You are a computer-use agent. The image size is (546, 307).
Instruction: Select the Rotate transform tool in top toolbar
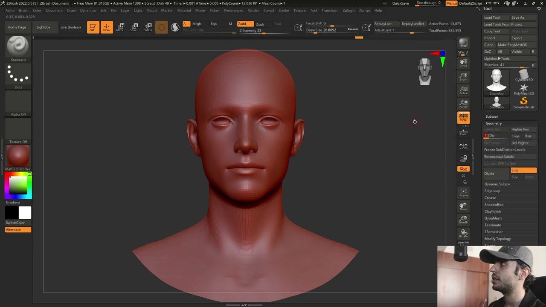click(x=148, y=27)
